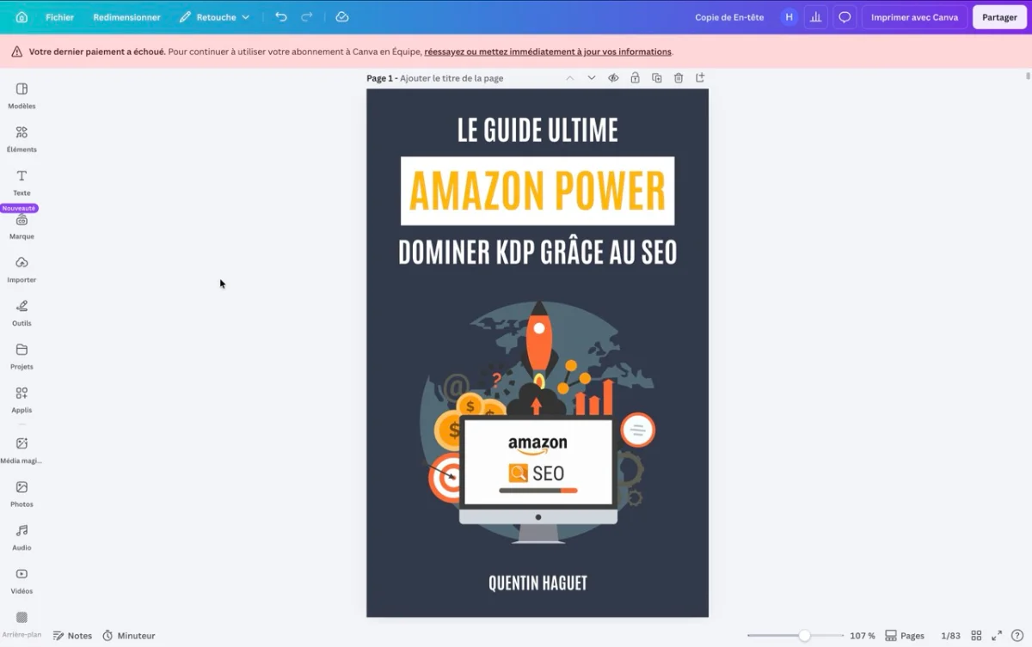Select the AMAZON POWER title text

[x=537, y=191]
